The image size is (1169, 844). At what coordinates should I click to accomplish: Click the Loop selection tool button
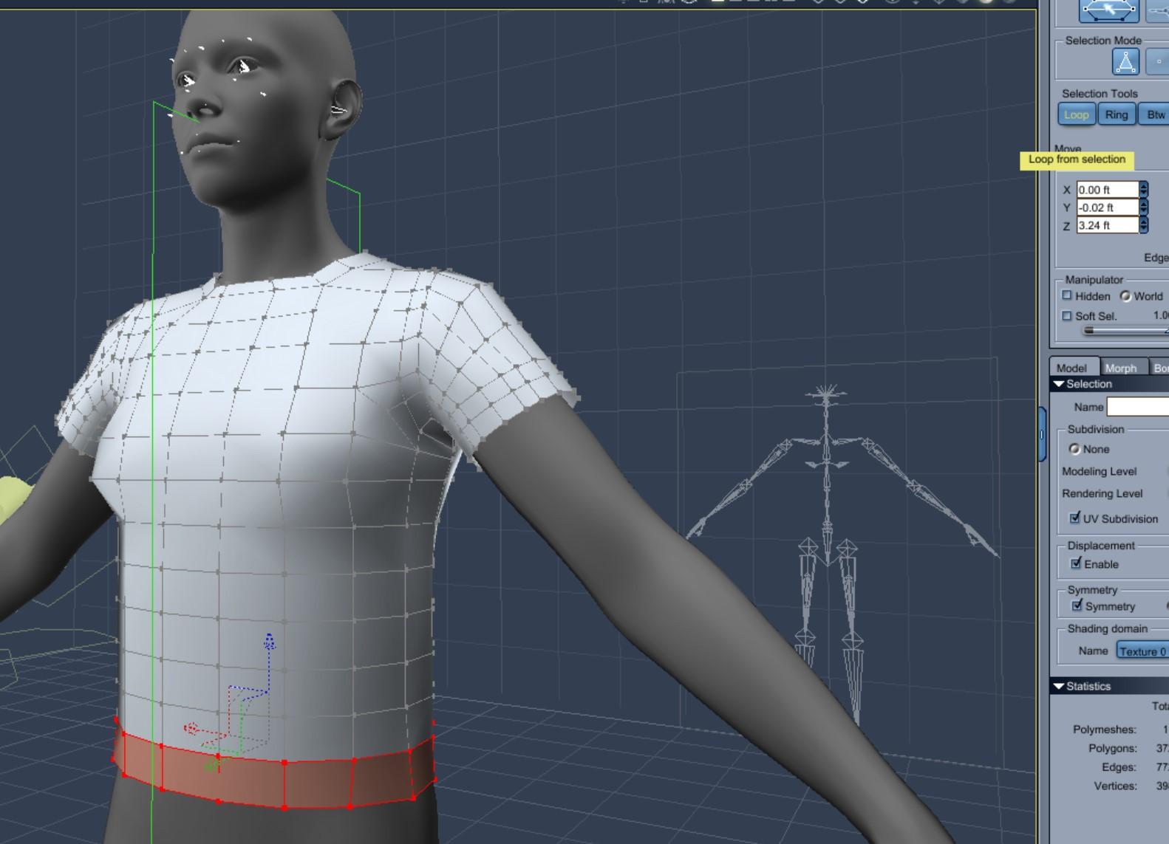(1076, 114)
